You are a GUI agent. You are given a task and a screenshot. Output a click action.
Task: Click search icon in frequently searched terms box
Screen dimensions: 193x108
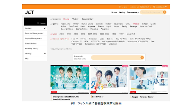pyautogui.click(x=142, y=58)
